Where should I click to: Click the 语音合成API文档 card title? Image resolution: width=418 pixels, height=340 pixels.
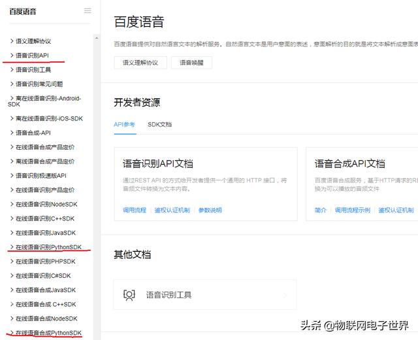click(350, 163)
